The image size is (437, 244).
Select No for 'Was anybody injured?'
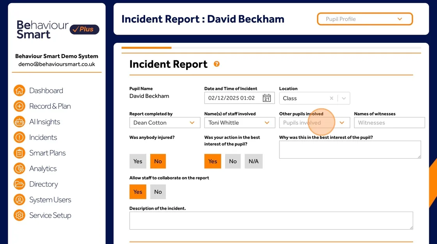coord(158,161)
